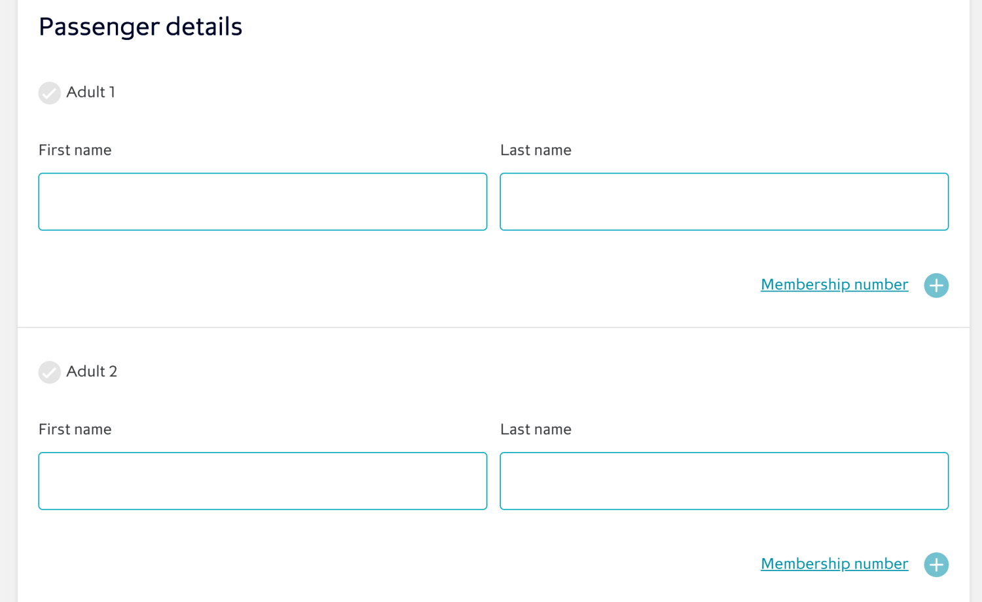Screen dimensions: 982x602
Task: Click the Last name label under Adult 2
Action: pos(536,429)
